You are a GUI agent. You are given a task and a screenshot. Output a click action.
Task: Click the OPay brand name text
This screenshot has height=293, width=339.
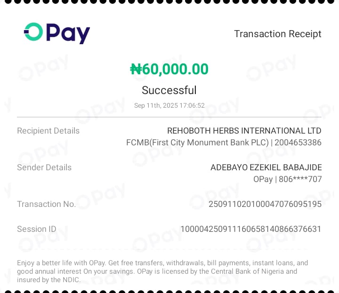(x=68, y=33)
